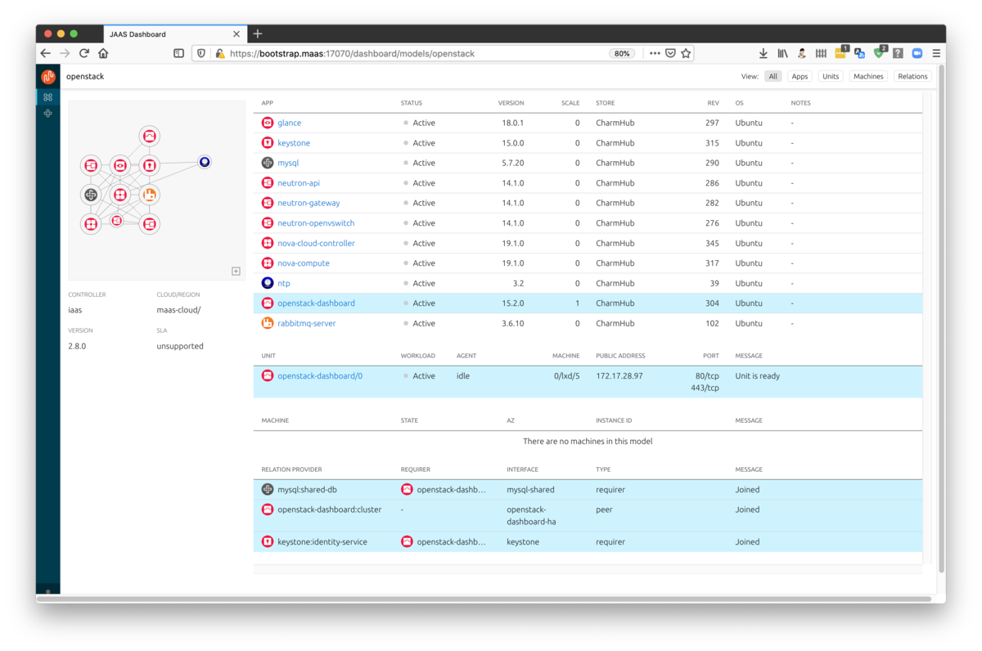Image resolution: width=982 pixels, height=651 pixels.
Task: Click the Unit is ready message
Action: pos(758,376)
